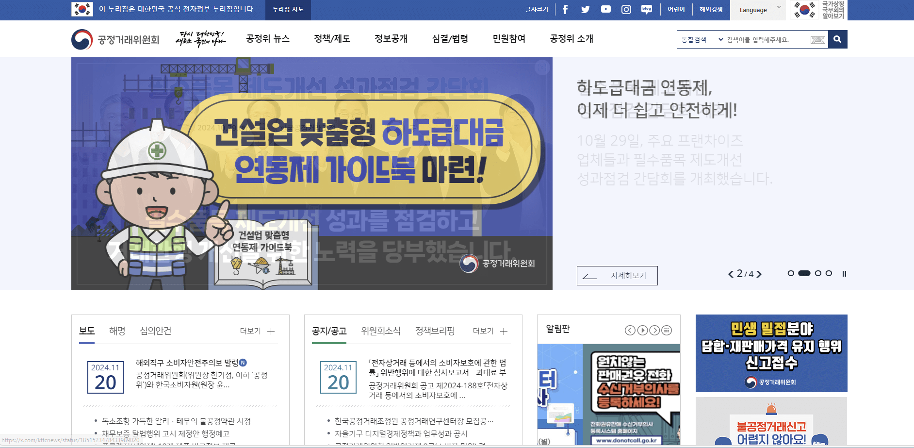This screenshot has height=448, width=914.
Task: Open the 누리집 지도 link
Action: (x=288, y=10)
